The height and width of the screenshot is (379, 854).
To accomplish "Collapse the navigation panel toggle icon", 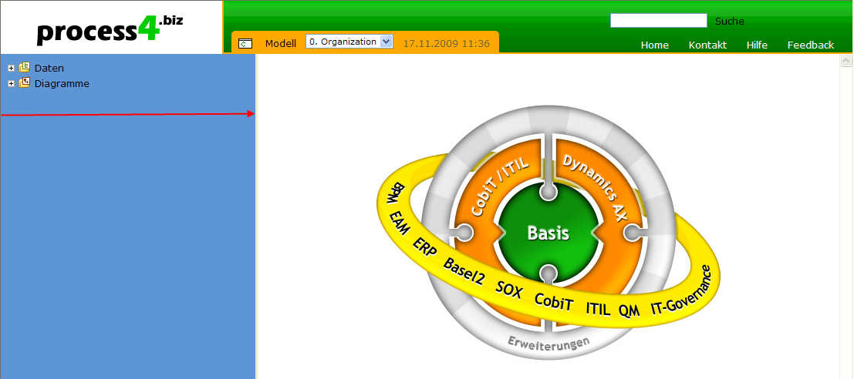I will [245, 43].
